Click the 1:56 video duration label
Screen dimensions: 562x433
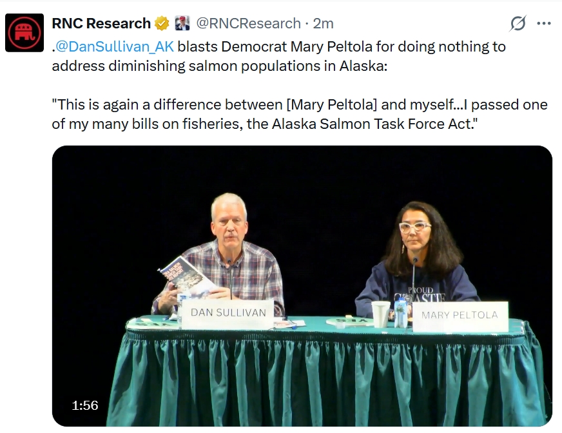[85, 405]
